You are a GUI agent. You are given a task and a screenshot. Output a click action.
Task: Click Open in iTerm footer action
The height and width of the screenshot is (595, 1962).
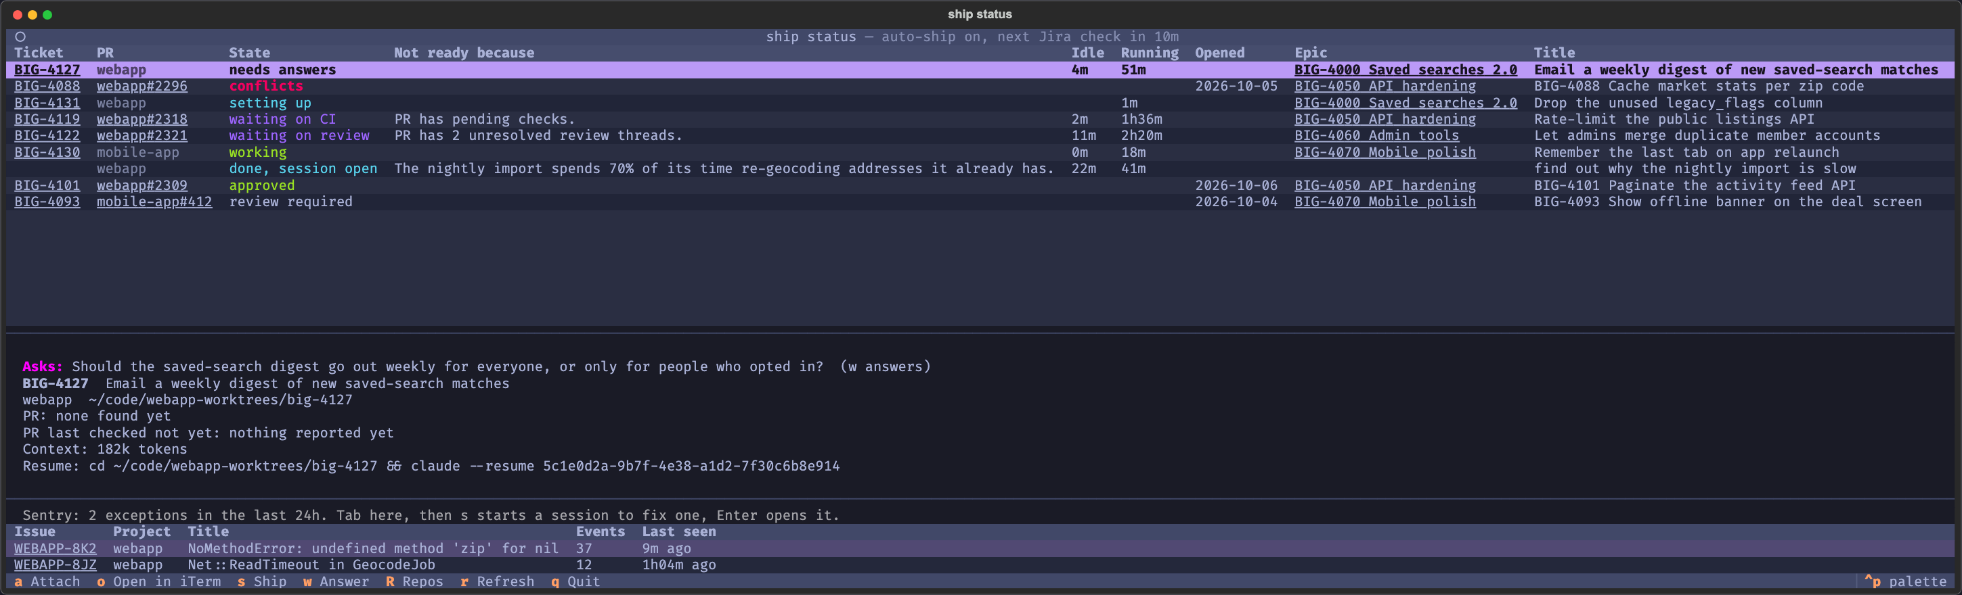point(158,581)
